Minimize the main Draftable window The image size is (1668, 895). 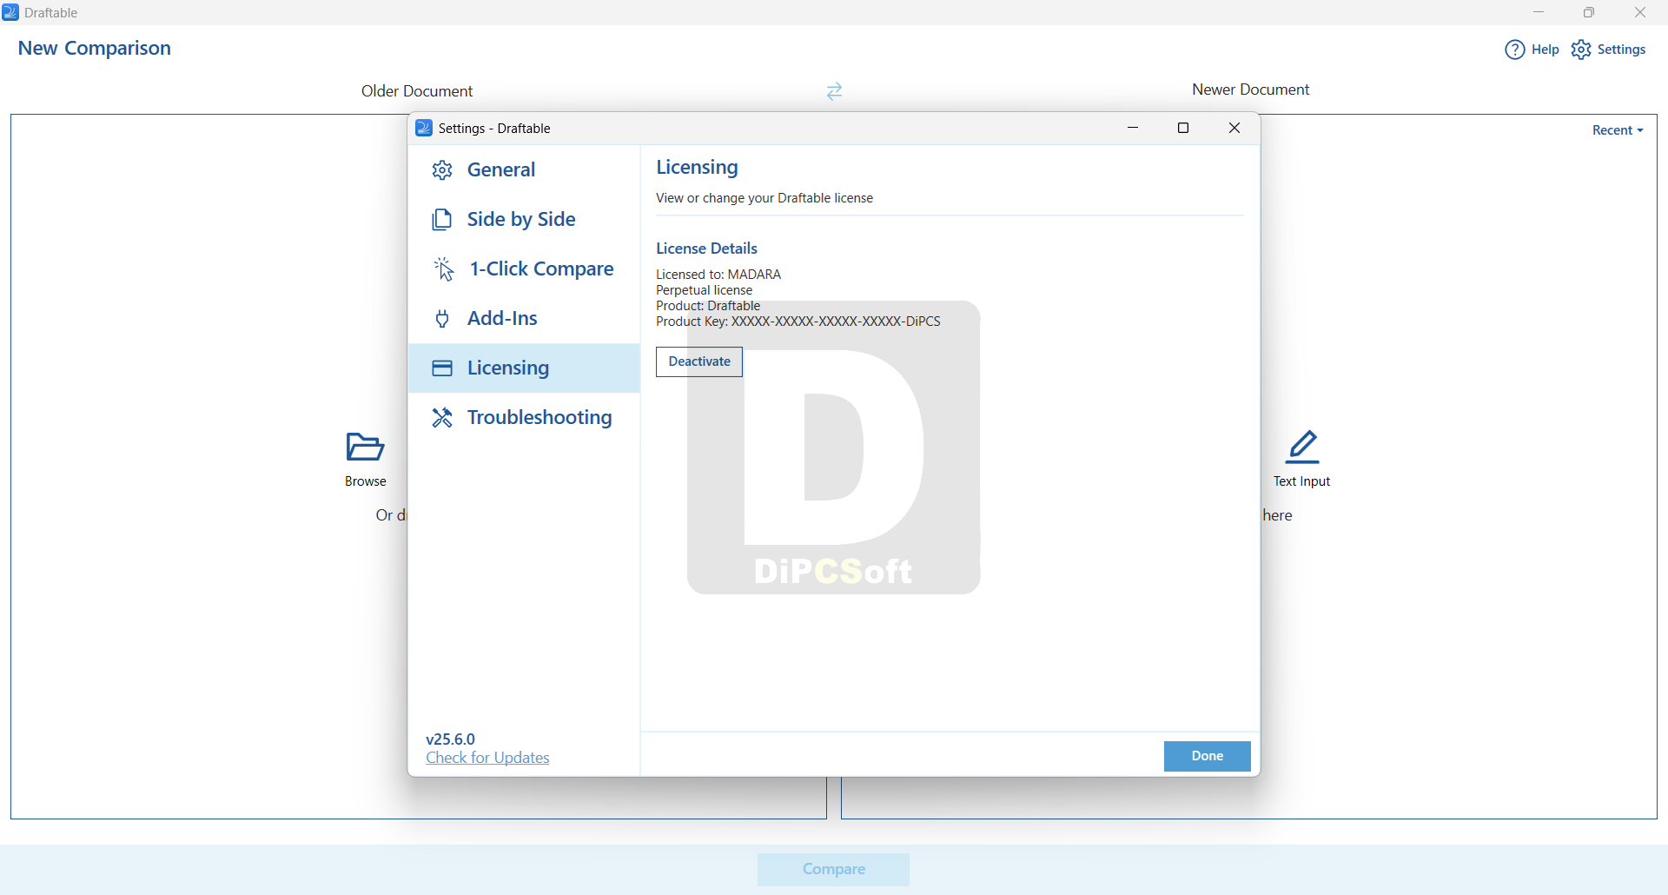(1539, 12)
